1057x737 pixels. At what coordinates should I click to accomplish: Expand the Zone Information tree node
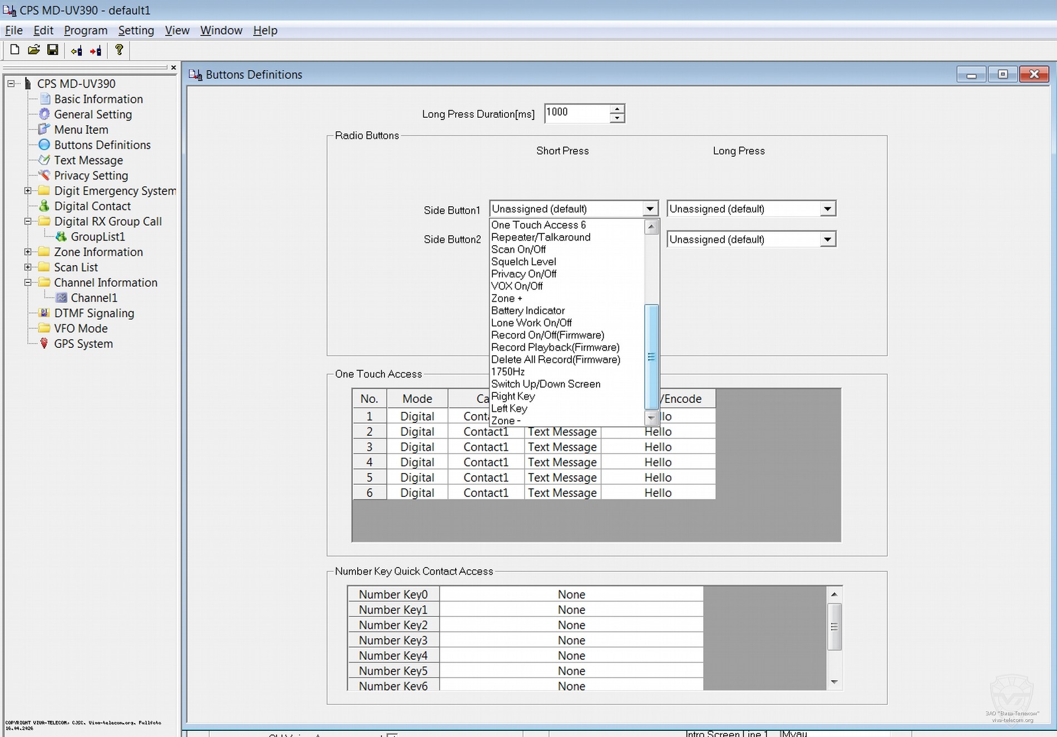[x=27, y=252]
